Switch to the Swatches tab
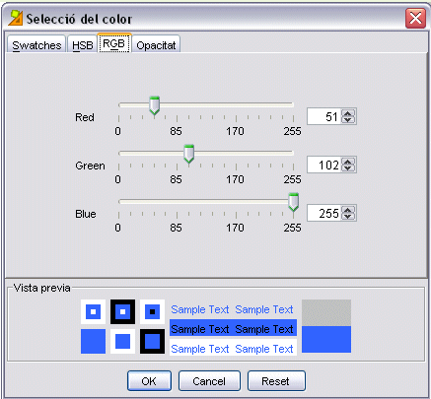The height and width of the screenshot is (399, 431). click(x=36, y=44)
